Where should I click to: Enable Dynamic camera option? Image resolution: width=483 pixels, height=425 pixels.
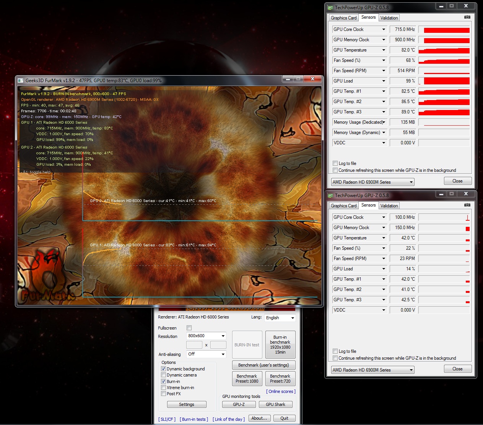point(164,375)
